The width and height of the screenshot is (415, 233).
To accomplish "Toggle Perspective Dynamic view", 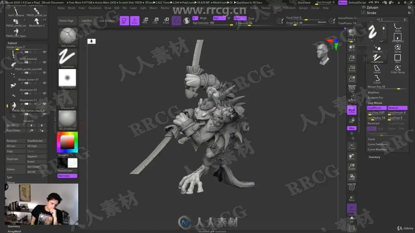I will pyautogui.click(x=352, y=89).
